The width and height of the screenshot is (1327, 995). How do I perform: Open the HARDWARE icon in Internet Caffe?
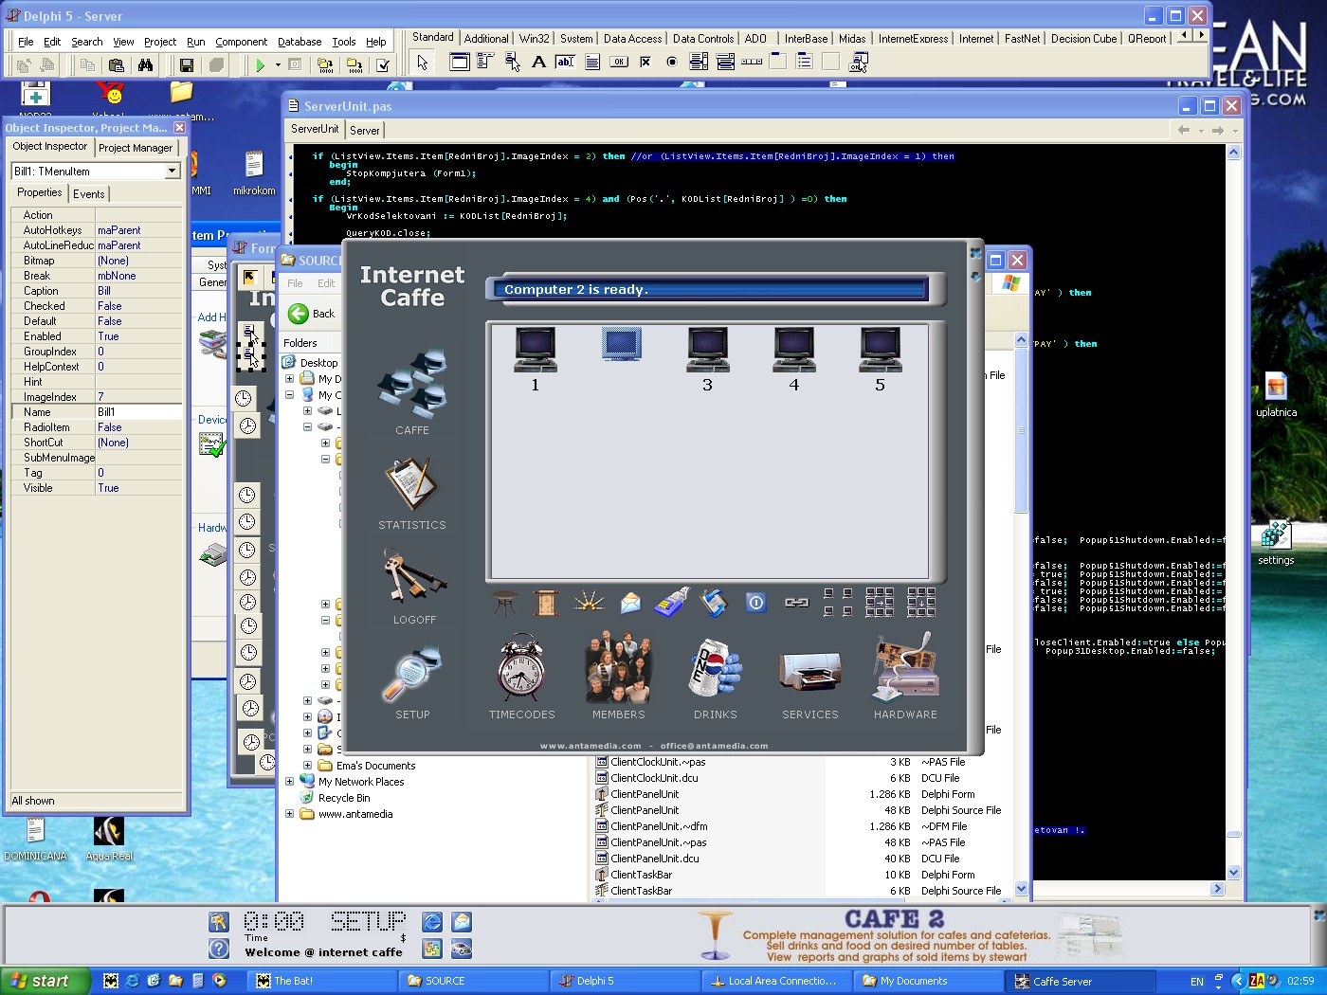pyautogui.click(x=905, y=669)
